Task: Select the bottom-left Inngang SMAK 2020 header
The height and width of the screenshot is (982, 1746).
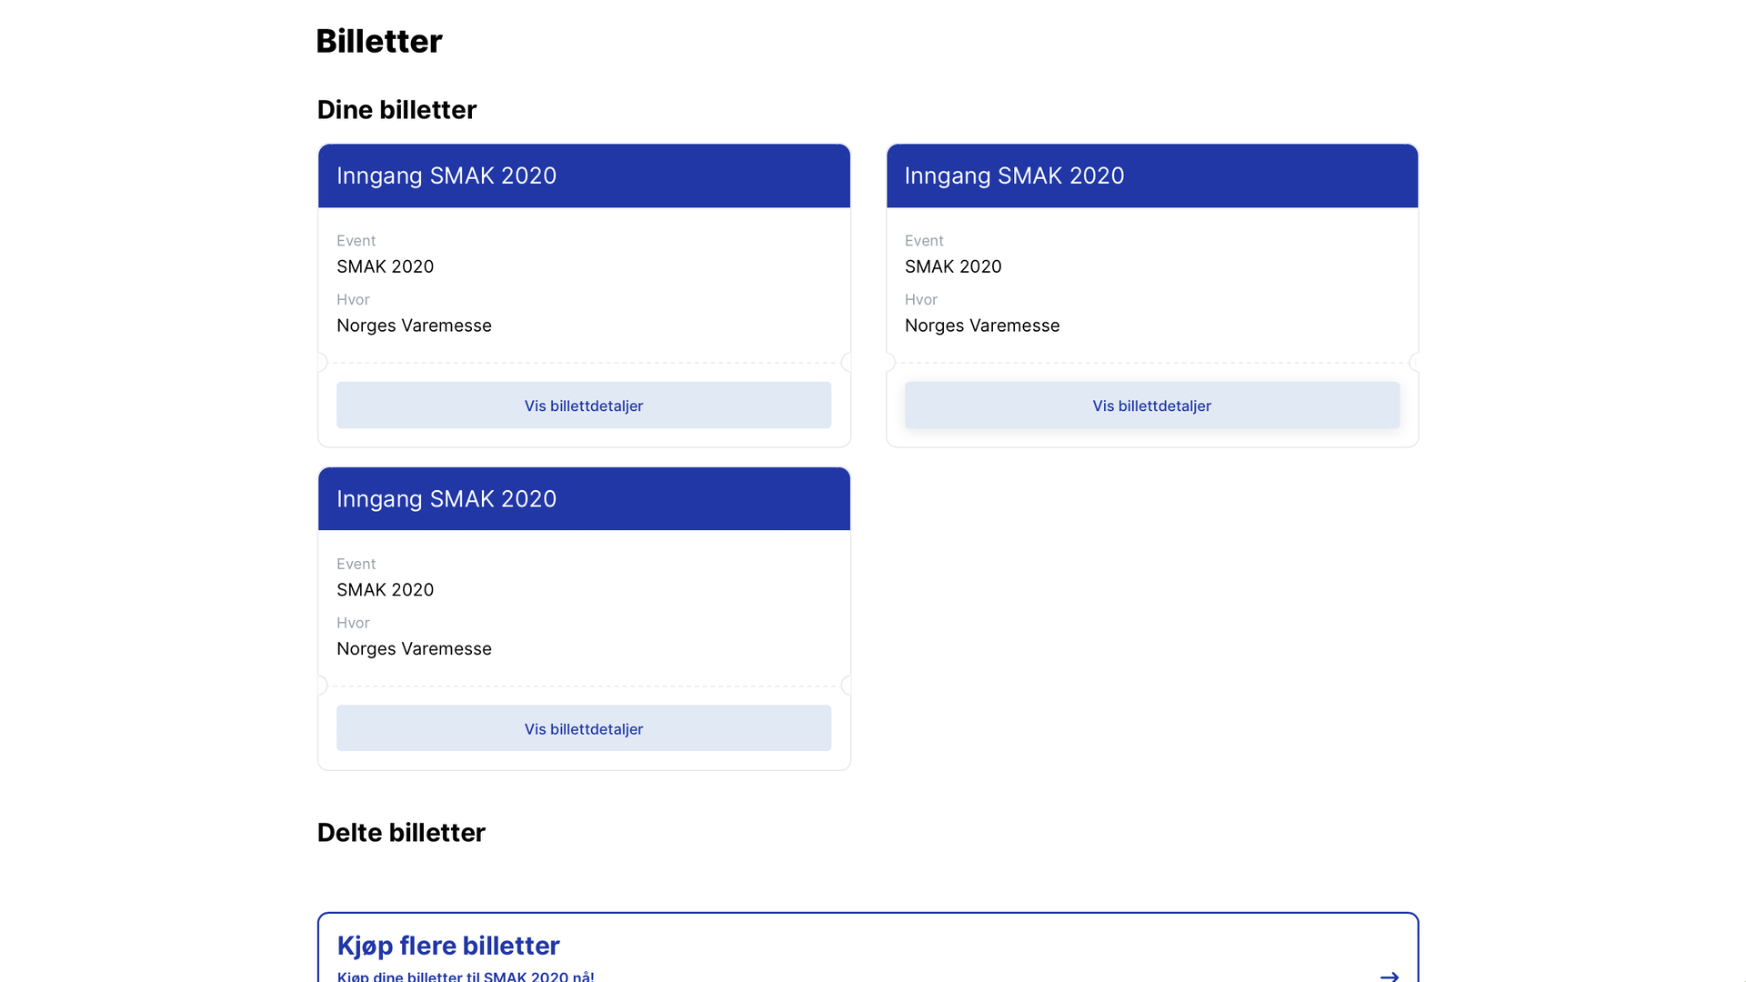Action: [x=584, y=498]
